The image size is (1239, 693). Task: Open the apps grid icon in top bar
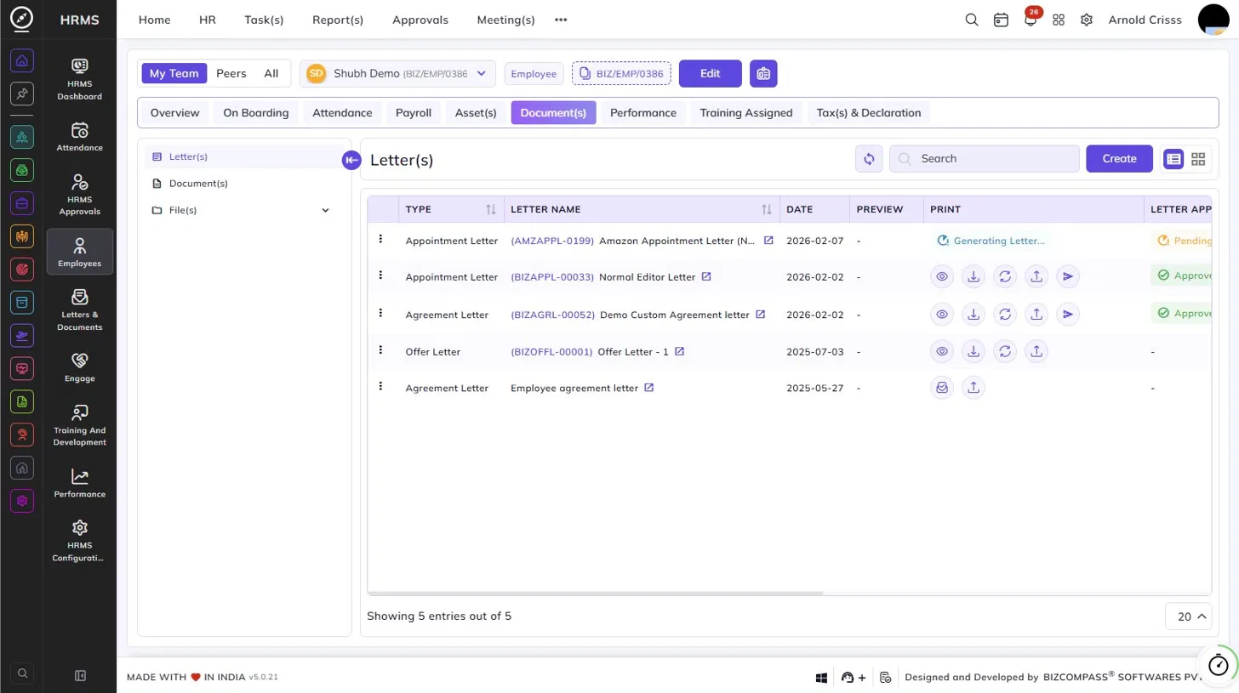tap(1059, 20)
